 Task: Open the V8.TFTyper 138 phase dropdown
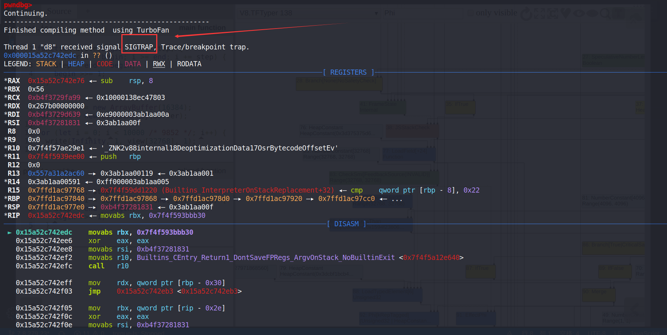pos(308,13)
